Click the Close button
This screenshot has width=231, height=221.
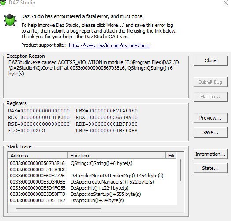[211, 60]
